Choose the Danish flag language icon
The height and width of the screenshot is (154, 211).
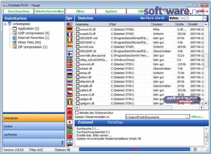[x=70, y=63]
